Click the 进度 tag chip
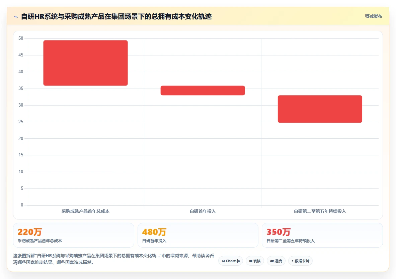Image resolution: width=396 pixels, height=279 pixels. pos(276,261)
